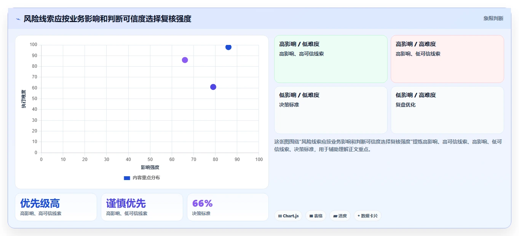Click the 66% stat card

click(228, 207)
